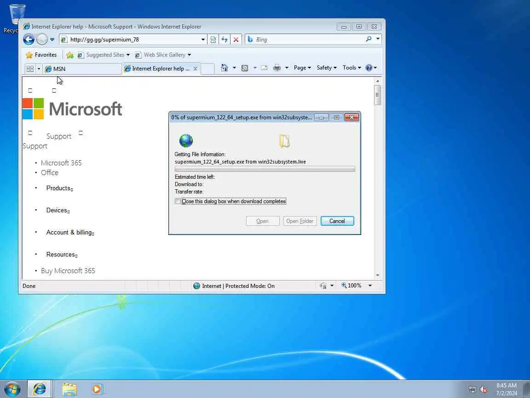This screenshot has height=398, width=530.
Task: Click the vertical scrollbar thumb
Action: tap(378, 95)
